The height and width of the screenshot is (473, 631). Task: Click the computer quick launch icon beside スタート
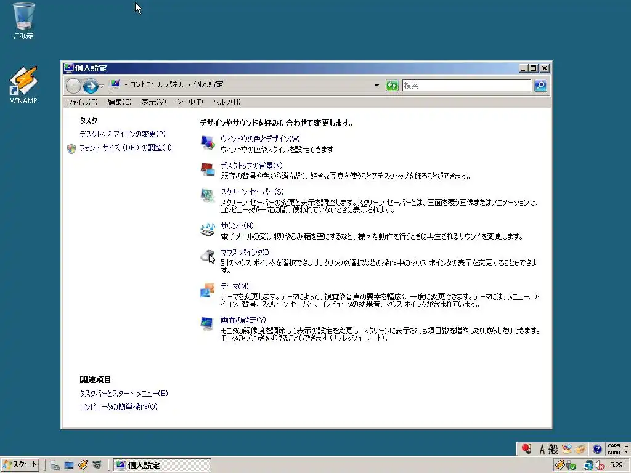click(55, 466)
